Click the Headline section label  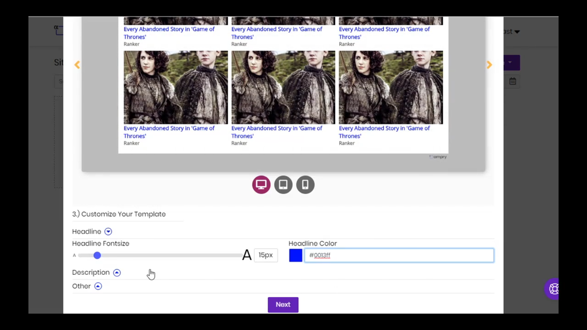click(x=86, y=231)
